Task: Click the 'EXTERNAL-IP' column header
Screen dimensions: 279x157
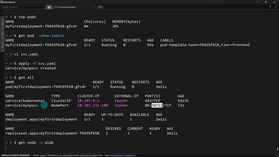Action: (x=126, y=96)
